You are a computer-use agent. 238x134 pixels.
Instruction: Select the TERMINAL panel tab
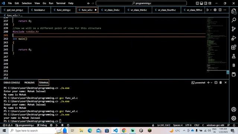pyautogui.click(x=44, y=83)
